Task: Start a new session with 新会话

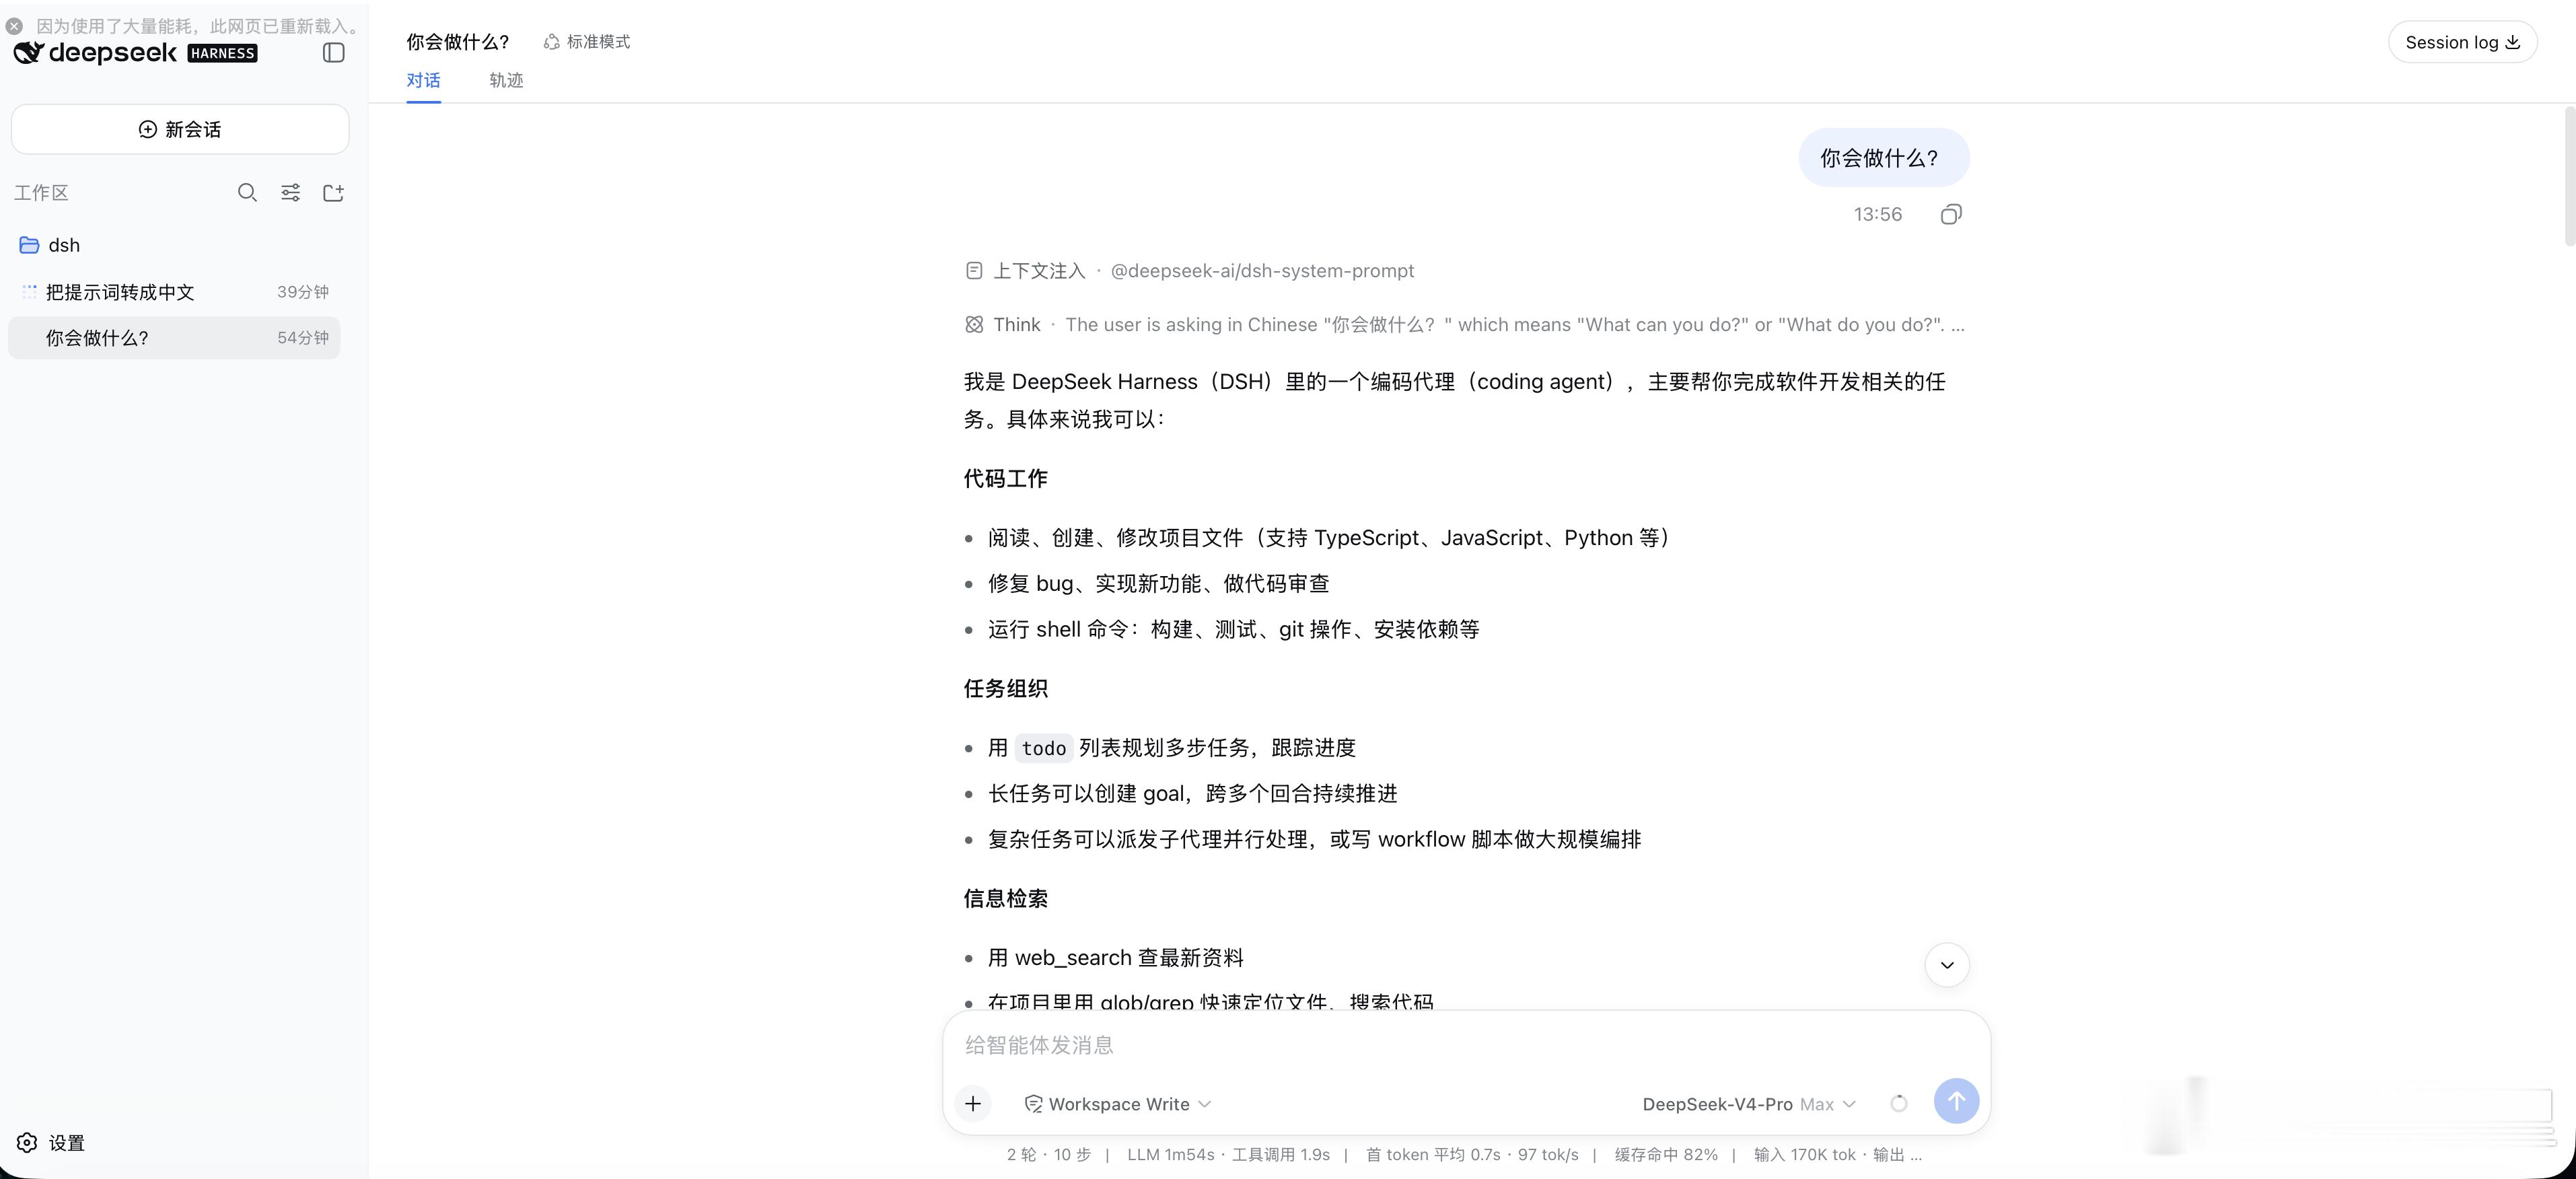Action: (180, 129)
